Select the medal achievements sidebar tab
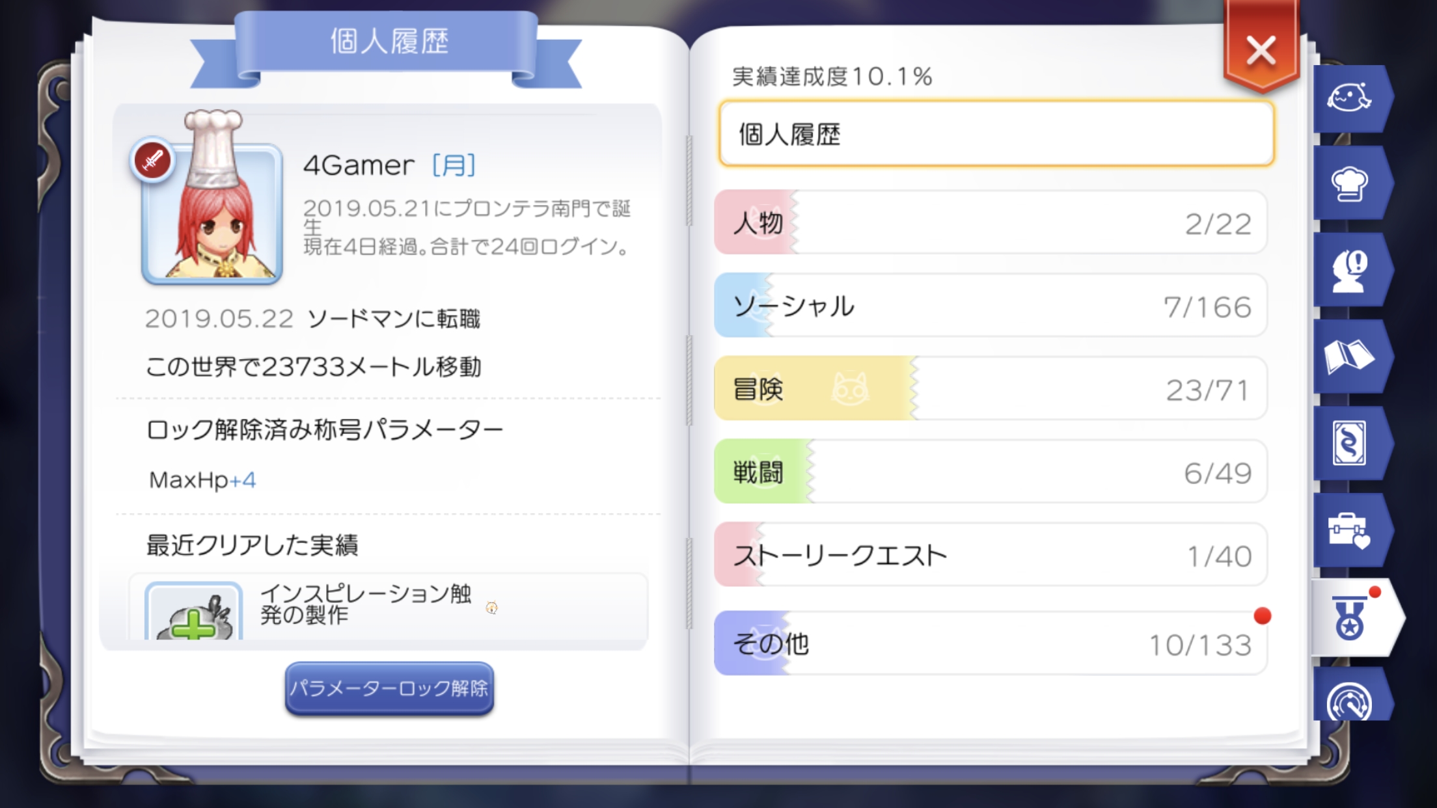This screenshot has height=808, width=1437. tap(1351, 618)
